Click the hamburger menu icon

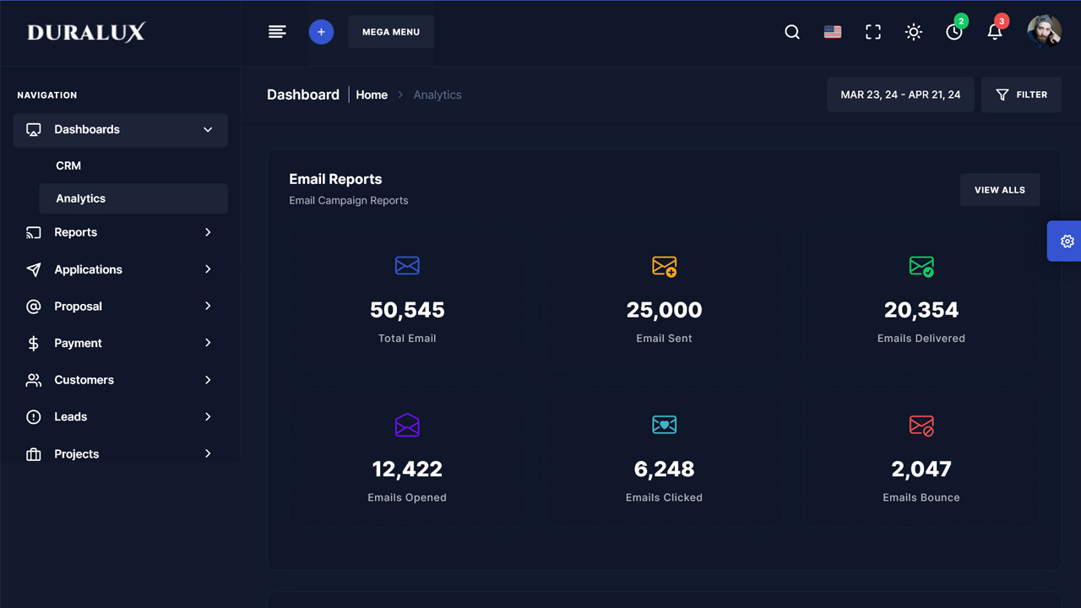(277, 31)
